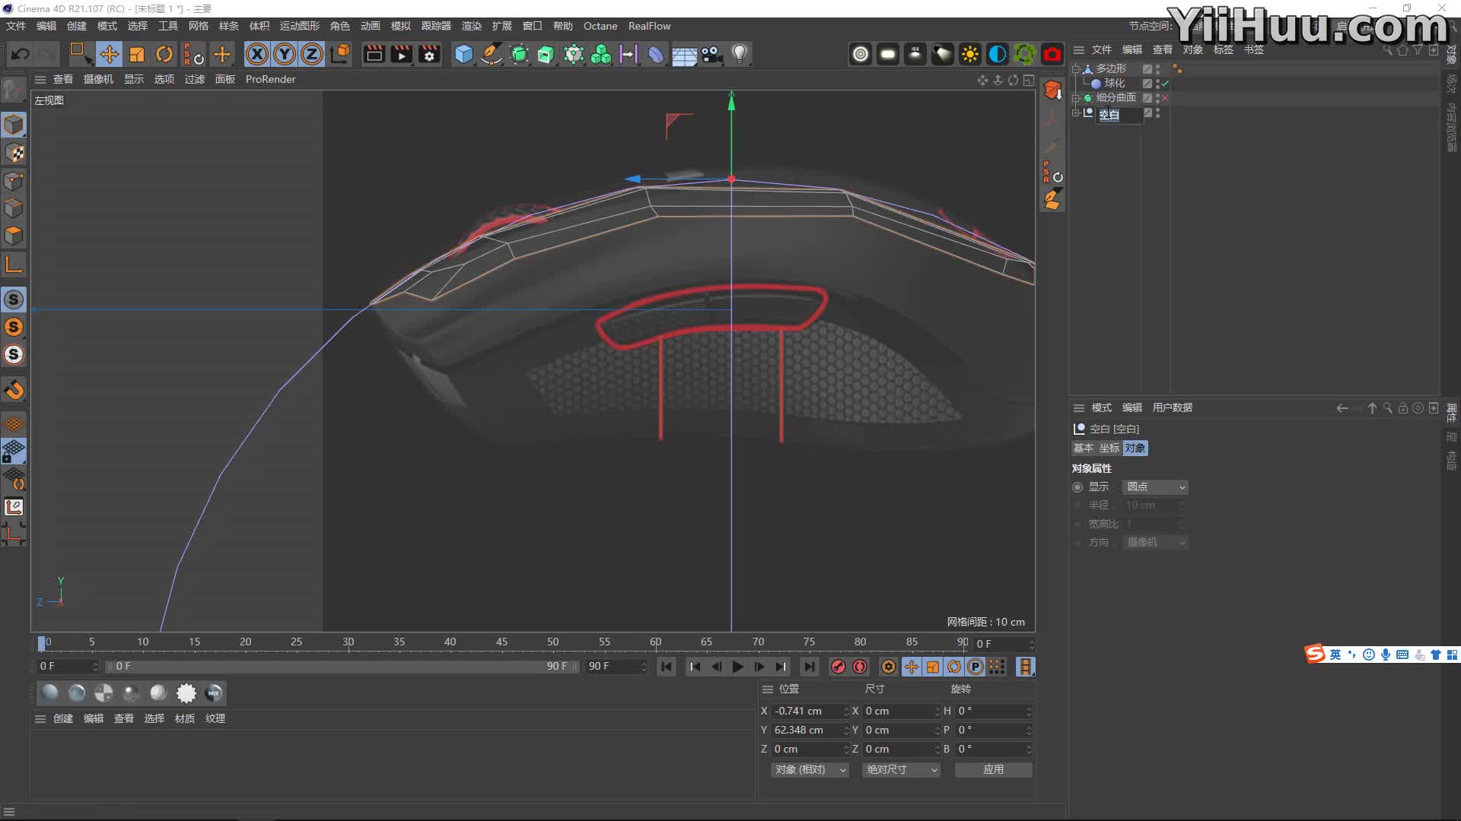This screenshot has height=821, width=1461.
Task: Toggle X axis lock
Action: click(x=257, y=54)
